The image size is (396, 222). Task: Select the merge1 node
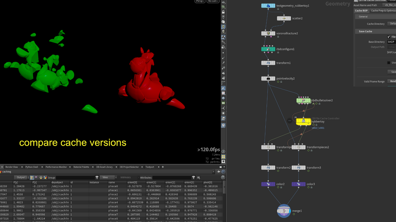[284, 211]
